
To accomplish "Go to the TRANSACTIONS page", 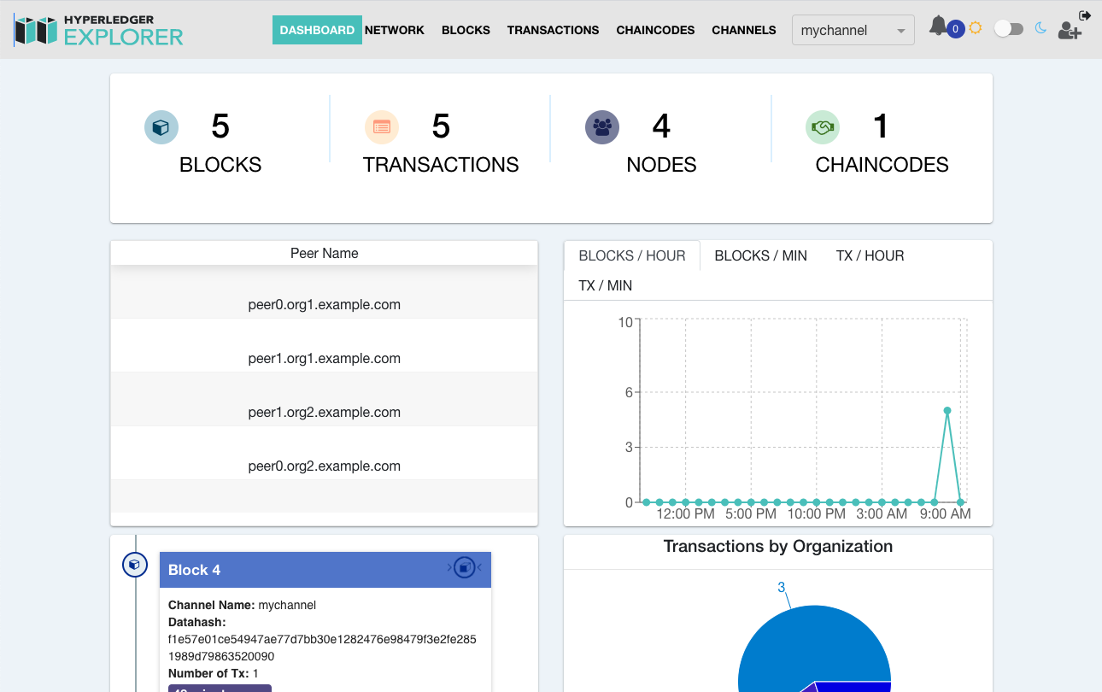I will 553,30.
